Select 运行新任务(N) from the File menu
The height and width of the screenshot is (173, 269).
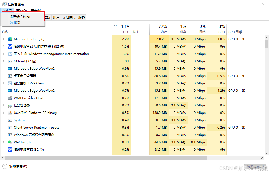click(23, 17)
